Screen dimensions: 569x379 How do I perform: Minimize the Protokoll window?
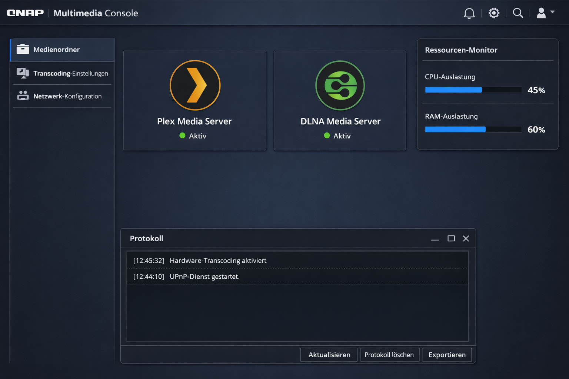pos(435,239)
